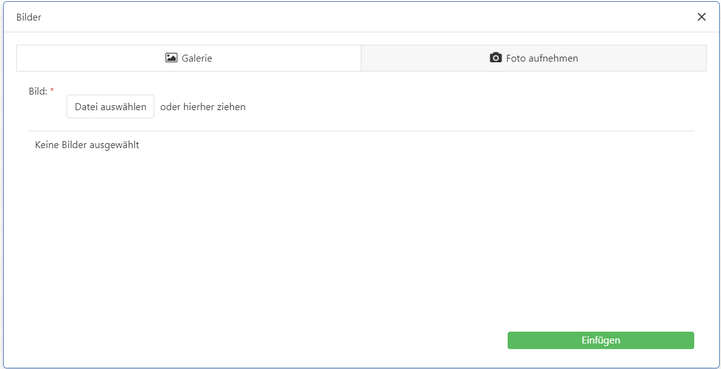
Task: Click the divider line under the file chooser
Action: point(361,131)
